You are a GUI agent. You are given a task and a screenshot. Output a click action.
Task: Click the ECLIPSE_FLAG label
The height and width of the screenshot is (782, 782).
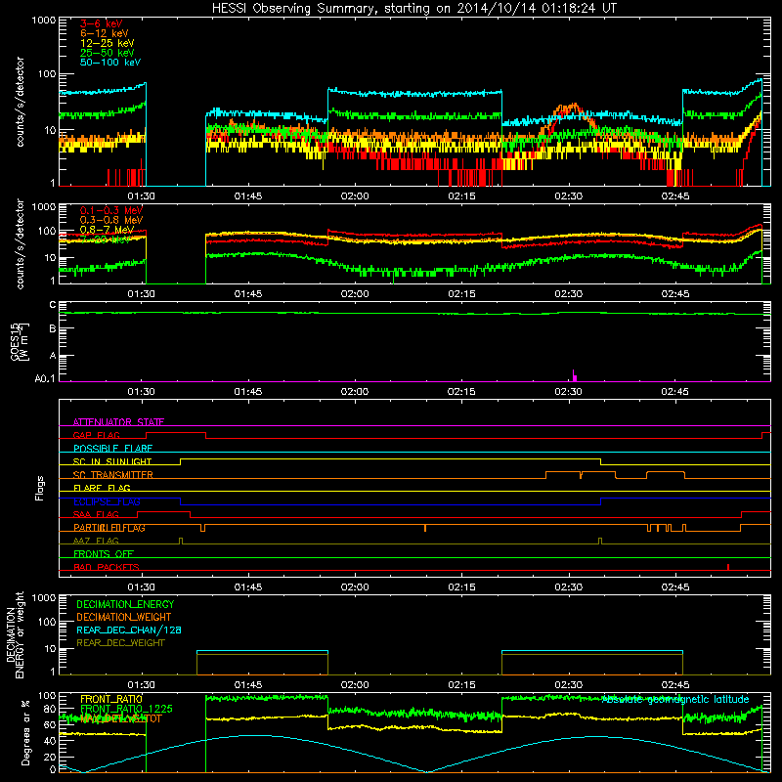[x=107, y=501]
